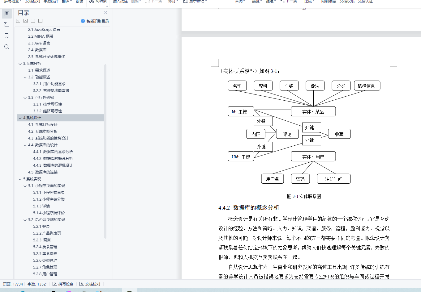Navigate to 5.2.1 登录 section
Image resolution: width=421 pixels, height=292 pixels.
click(41, 227)
